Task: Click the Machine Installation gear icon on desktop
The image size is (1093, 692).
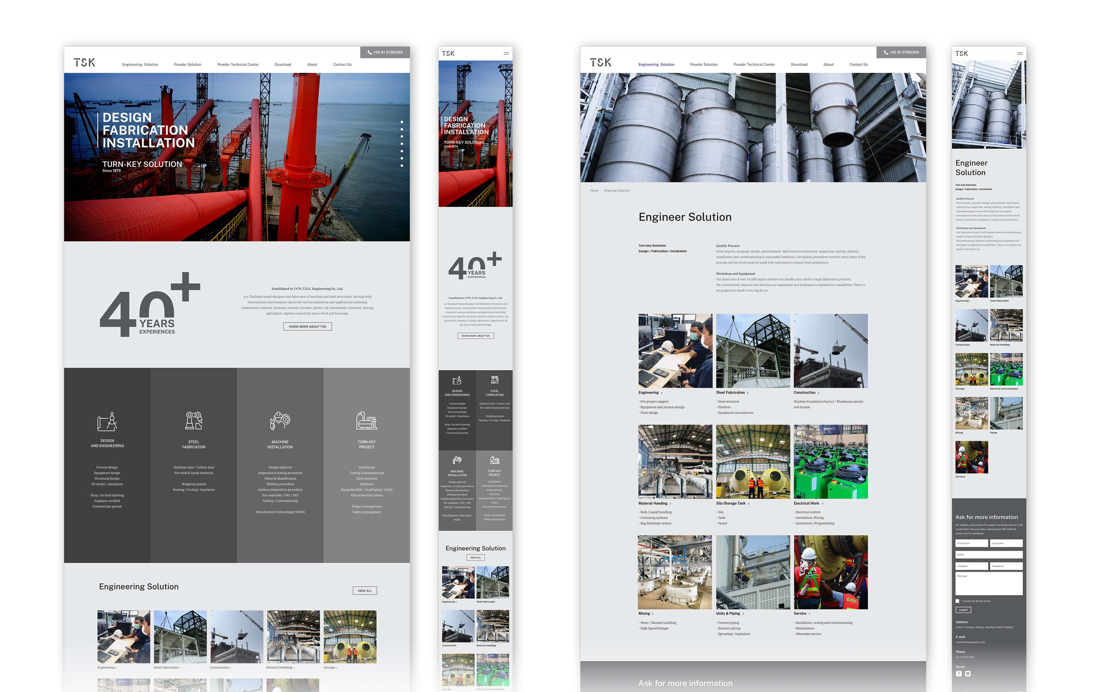Action: (279, 421)
